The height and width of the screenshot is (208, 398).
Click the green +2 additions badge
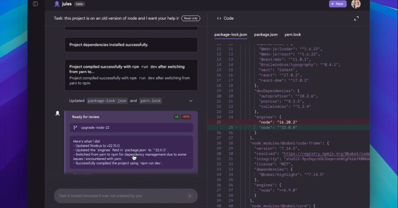pyautogui.click(x=176, y=117)
